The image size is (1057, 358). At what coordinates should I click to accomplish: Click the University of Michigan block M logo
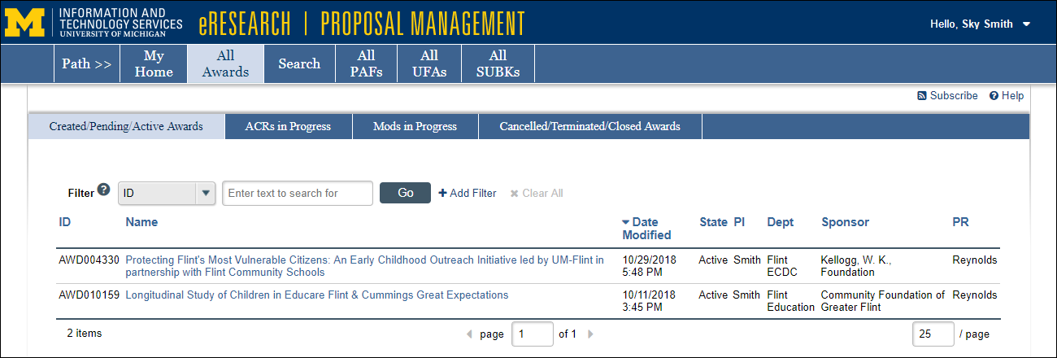(27, 23)
